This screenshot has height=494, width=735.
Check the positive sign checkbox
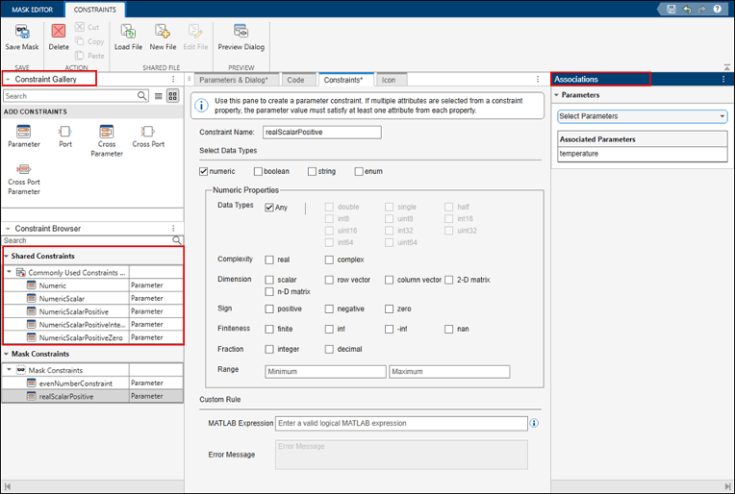tap(269, 309)
